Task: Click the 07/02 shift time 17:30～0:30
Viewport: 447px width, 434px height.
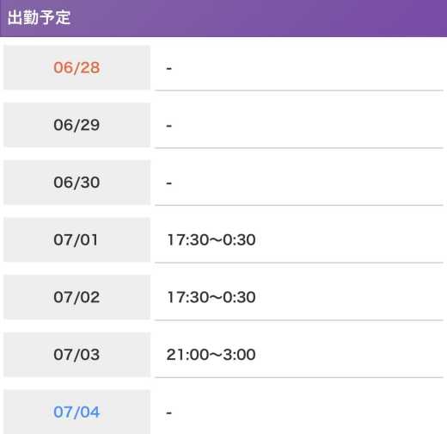Action: (211, 297)
